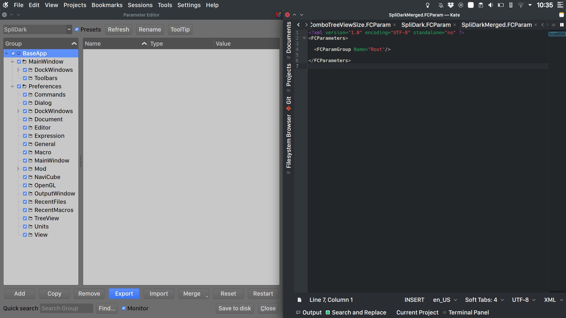The height and width of the screenshot is (318, 566).
Task: Split the editor view in Kate
Action: click(x=562, y=25)
